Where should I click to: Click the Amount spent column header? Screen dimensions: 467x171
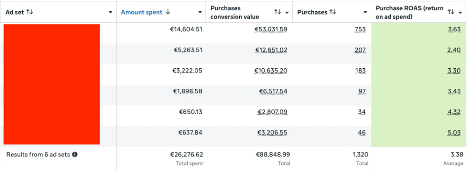tap(142, 12)
